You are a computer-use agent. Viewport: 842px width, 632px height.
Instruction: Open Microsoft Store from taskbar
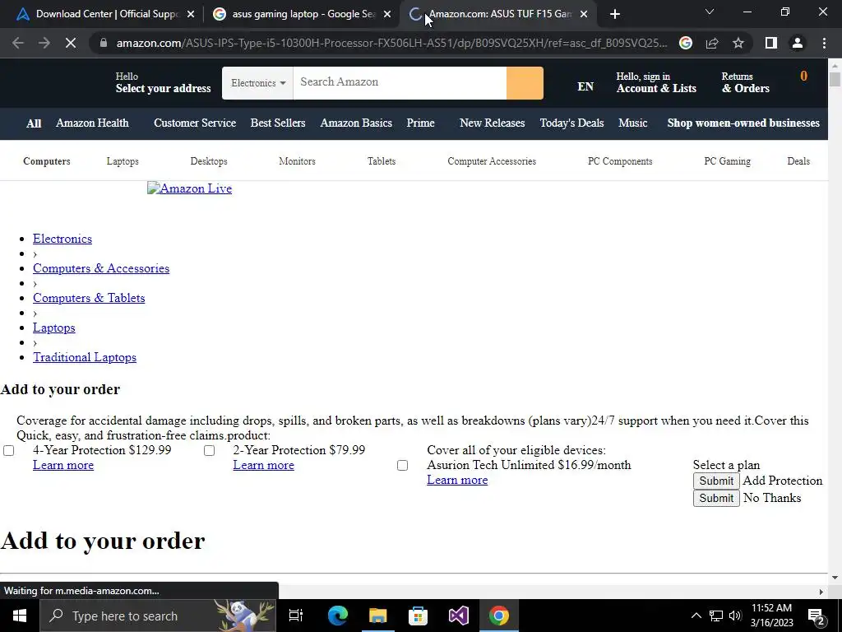(x=418, y=616)
